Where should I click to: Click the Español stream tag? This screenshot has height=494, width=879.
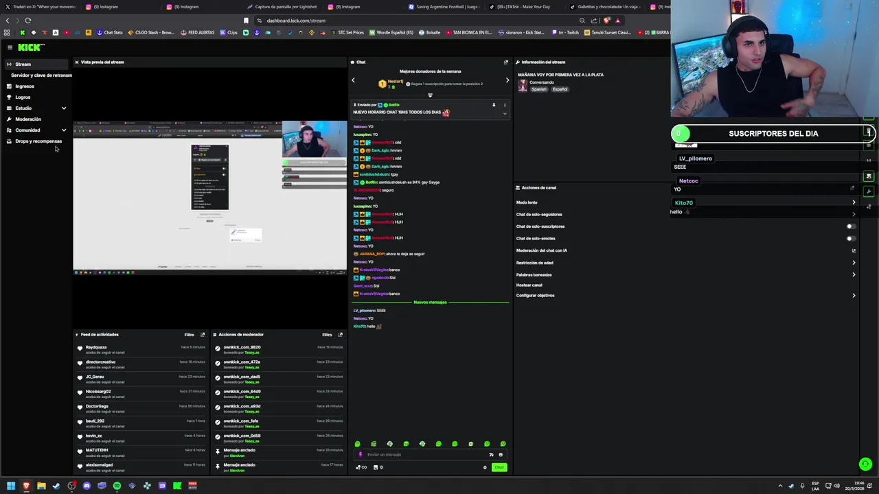click(x=560, y=89)
